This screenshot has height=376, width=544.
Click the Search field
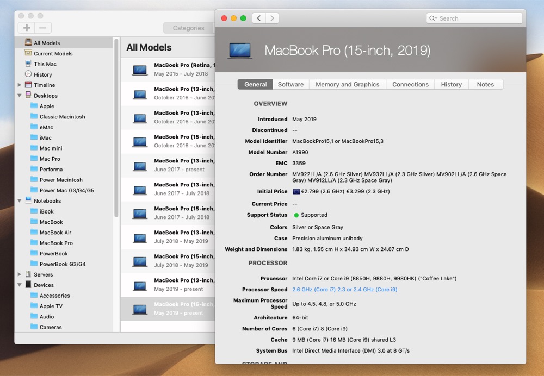[x=474, y=18]
